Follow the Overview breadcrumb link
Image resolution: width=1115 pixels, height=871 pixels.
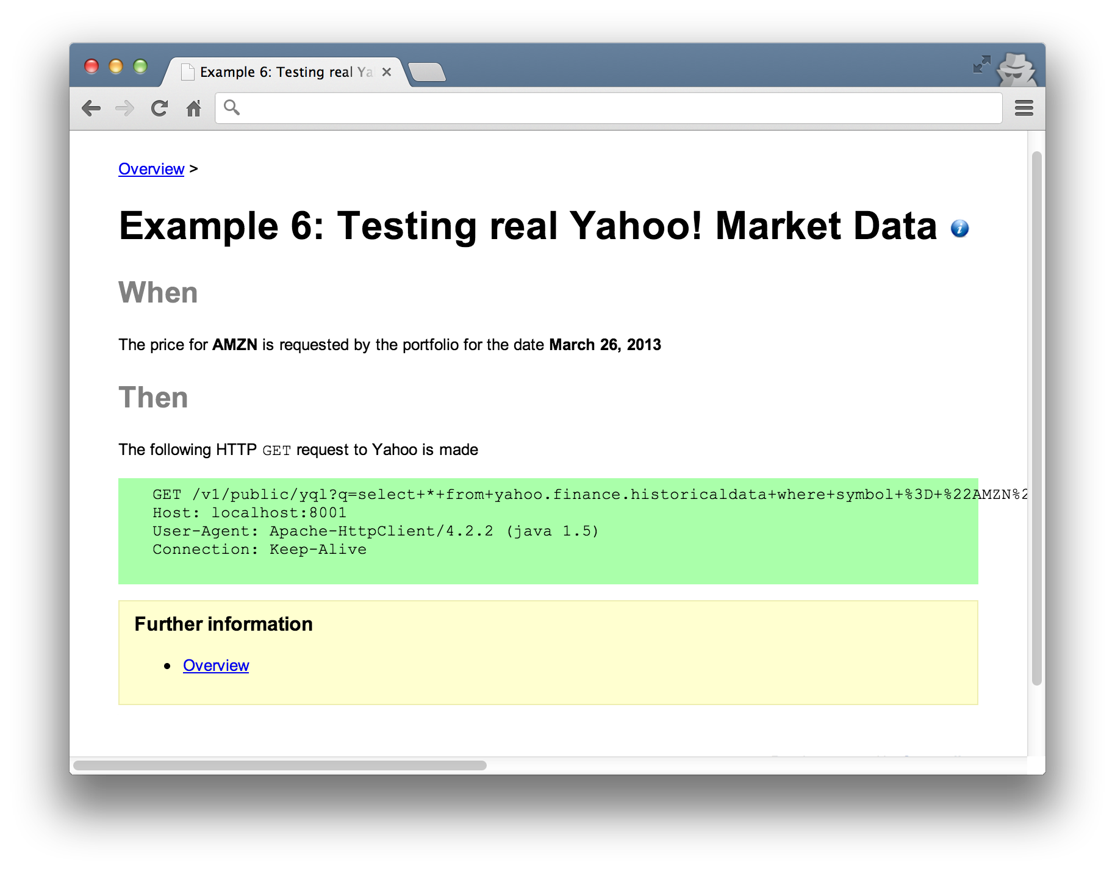pos(151,169)
